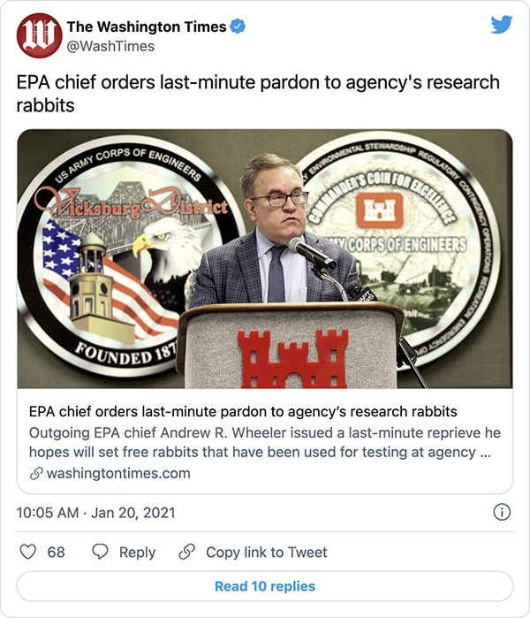Image resolution: width=530 pixels, height=618 pixels.
Task: Select Copy link to Tweet
Action: (266, 552)
